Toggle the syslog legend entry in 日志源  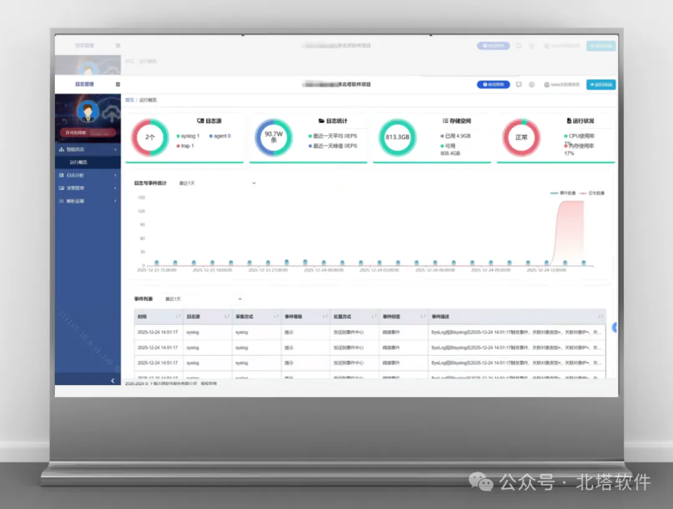click(188, 136)
